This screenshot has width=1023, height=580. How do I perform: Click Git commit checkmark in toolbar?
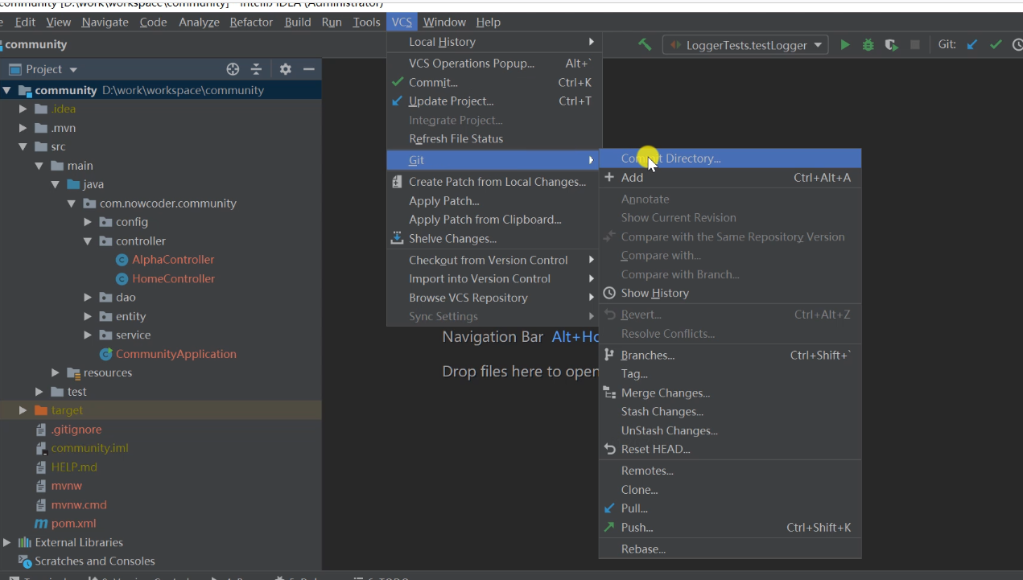[x=996, y=45]
